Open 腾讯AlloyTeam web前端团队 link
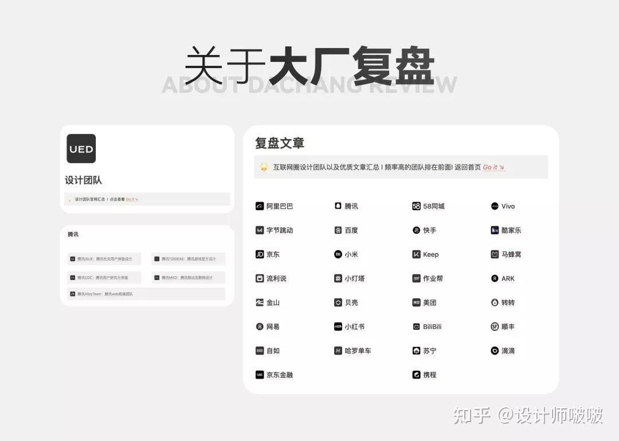Image resolution: width=619 pixels, height=441 pixels. point(146,294)
